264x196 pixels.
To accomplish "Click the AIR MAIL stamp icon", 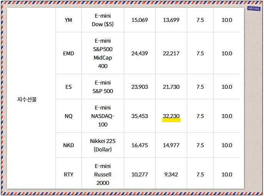I will point(254,8).
